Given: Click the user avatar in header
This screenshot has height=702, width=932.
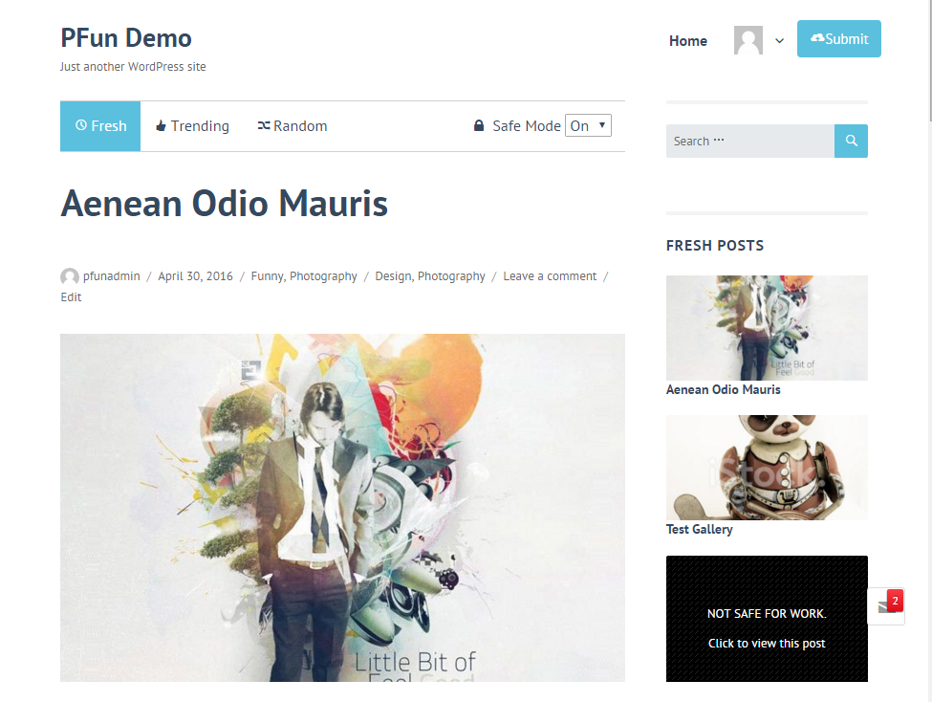Looking at the screenshot, I should [x=748, y=40].
